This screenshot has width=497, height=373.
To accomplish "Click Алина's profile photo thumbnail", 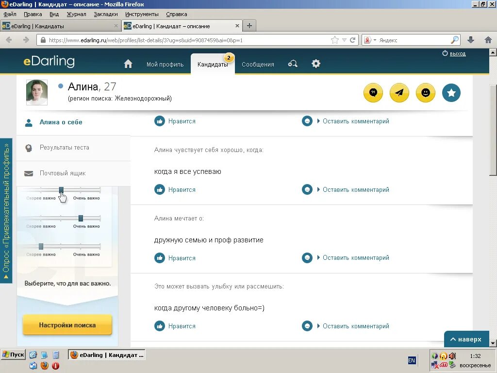I will click(x=37, y=92).
